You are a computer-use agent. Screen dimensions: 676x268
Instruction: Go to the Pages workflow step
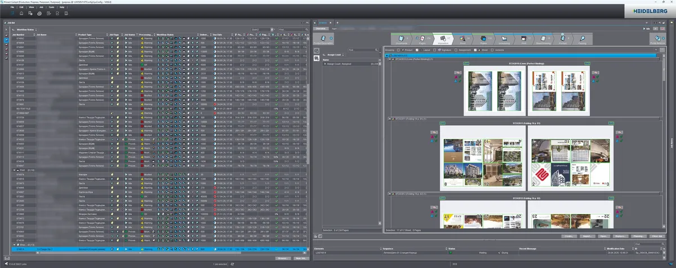point(422,39)
